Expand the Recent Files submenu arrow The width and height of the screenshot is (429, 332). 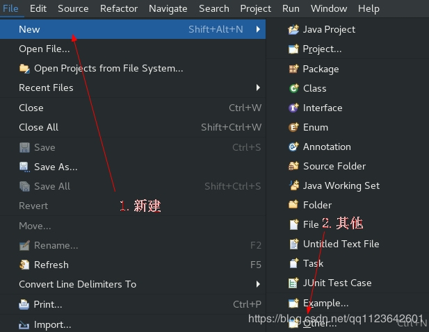pos(258,88)
